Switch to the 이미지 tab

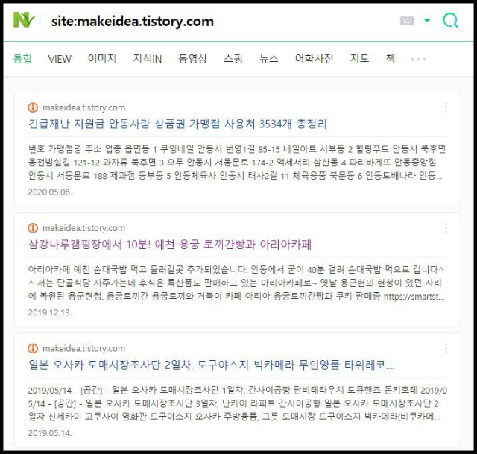pos(102,58)
